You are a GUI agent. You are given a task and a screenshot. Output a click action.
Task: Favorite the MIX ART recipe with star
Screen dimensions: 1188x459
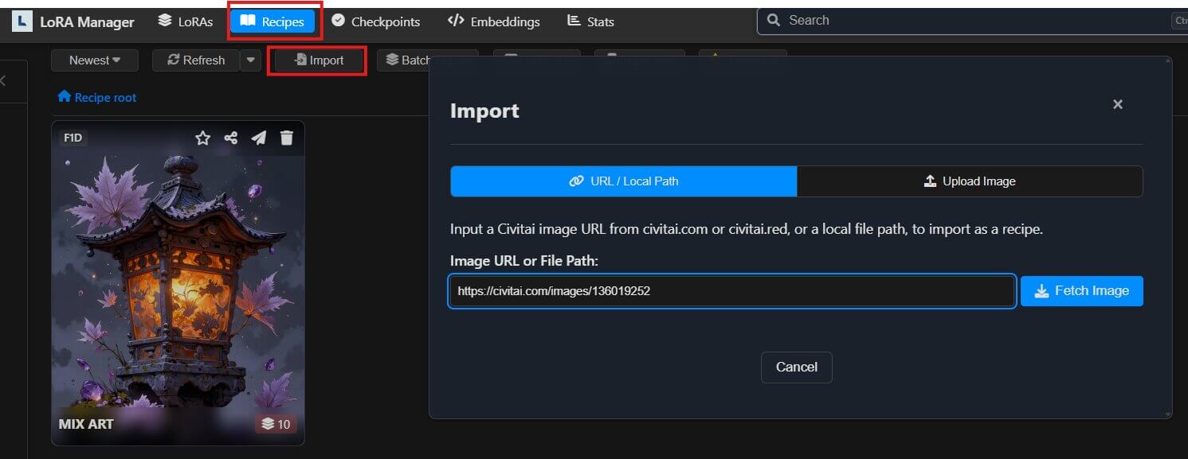pos(202,138)
